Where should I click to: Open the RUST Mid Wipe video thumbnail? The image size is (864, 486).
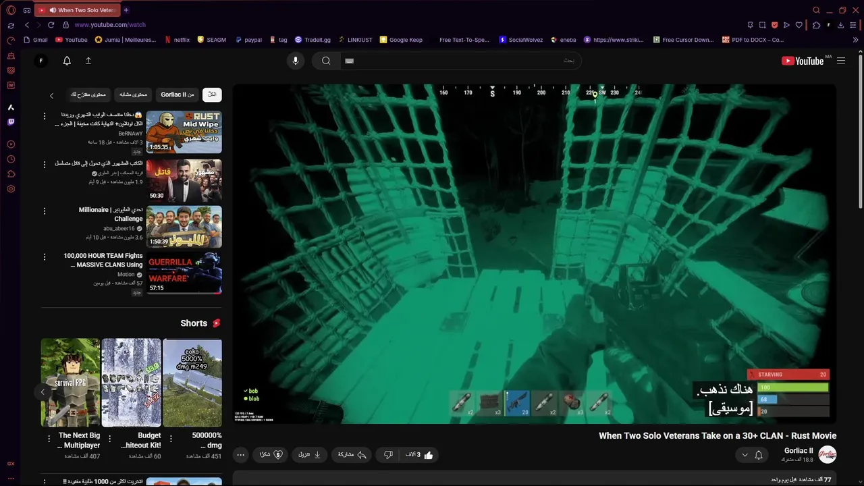(x=184, y=132)
